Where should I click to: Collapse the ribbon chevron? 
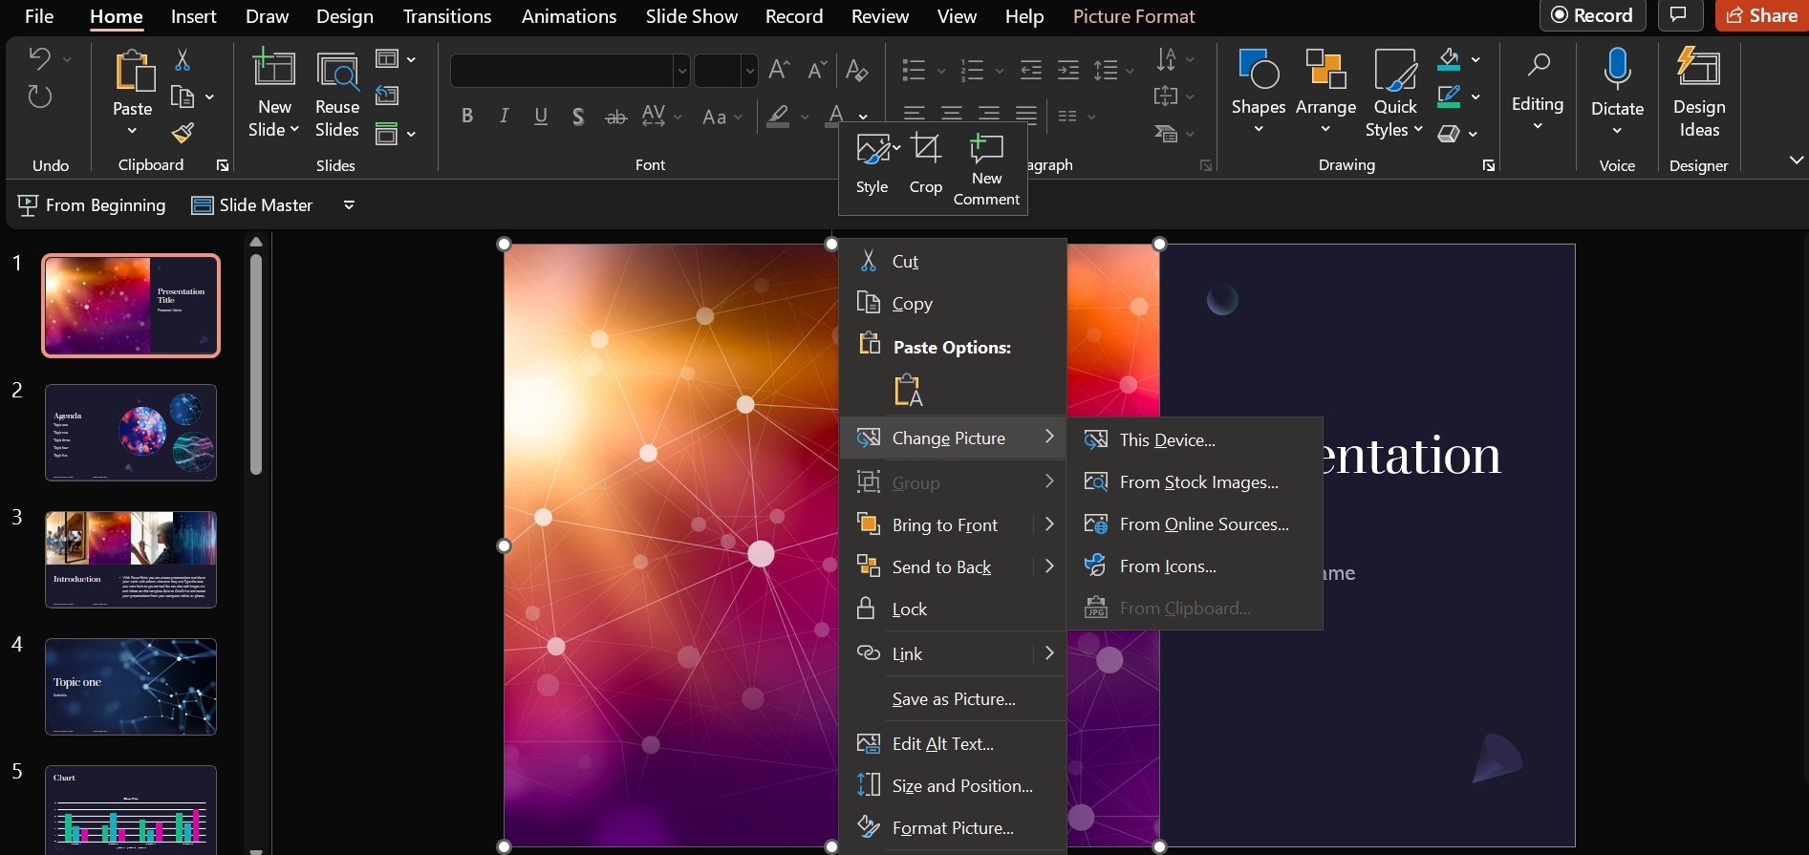pyautogui.click(x=1796, y=160)
